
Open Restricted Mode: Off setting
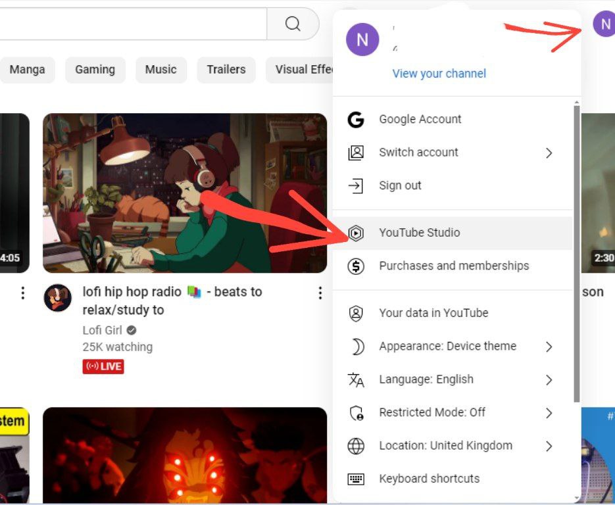[432, 413]
